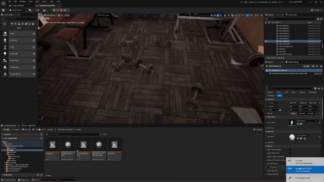
Task: Click the material sphere thumbnail in Details
Action: point(292,137)
